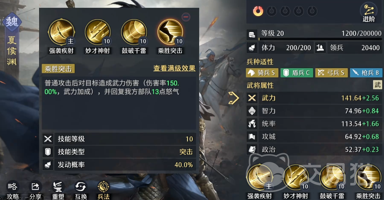The height and width of the screenshot is (200, 384).
Task: Select the 乘胜突击 skill icon in popup
Action: coord(170,32)
